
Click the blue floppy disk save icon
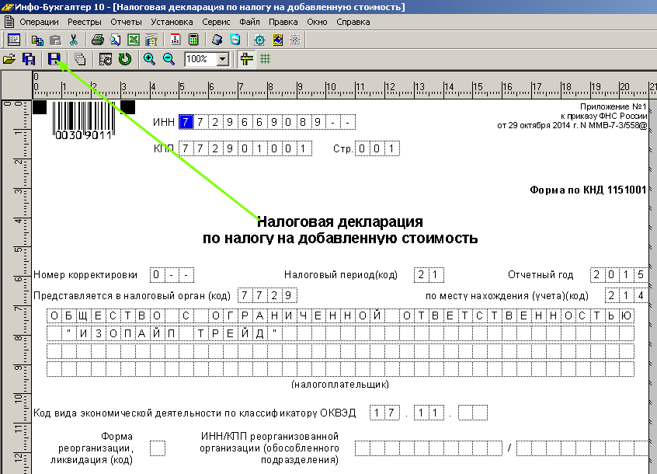(54, 59)
